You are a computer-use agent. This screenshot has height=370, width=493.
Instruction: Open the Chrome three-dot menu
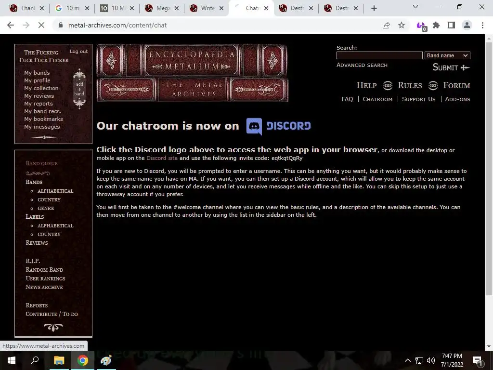(x=482, y=25)
